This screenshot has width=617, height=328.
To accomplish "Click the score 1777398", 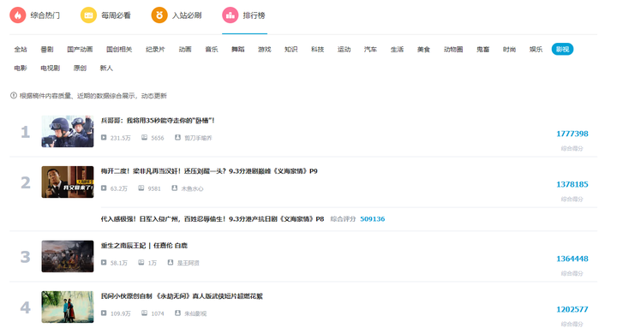I will pos(572,134).
